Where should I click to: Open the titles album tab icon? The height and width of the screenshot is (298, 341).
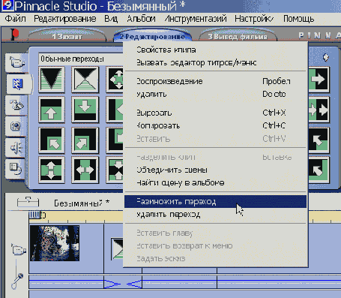(x=16, y=105)
